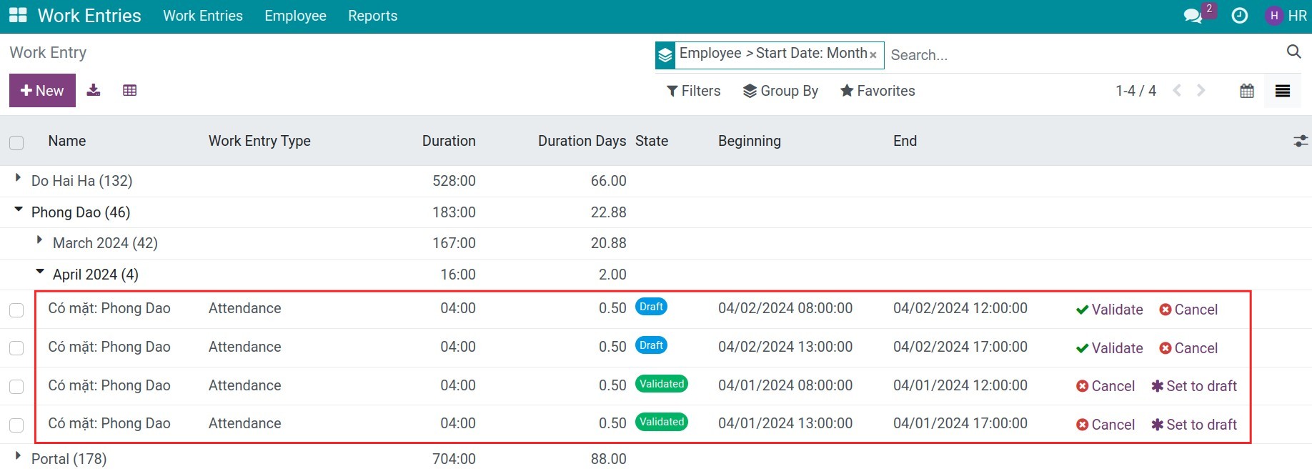Open the Favorites dropdown

pos(878,91)
